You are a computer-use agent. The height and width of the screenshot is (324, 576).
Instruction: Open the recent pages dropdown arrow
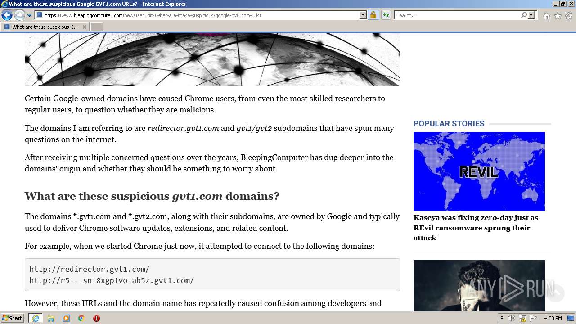click(x=29, y=15)
